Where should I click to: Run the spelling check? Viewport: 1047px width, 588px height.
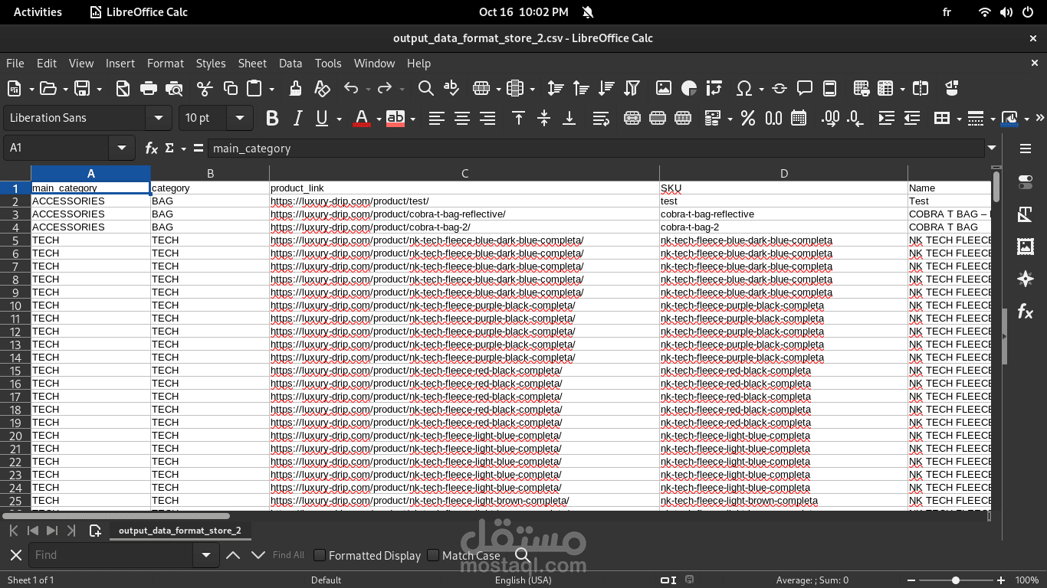point(451,89)
